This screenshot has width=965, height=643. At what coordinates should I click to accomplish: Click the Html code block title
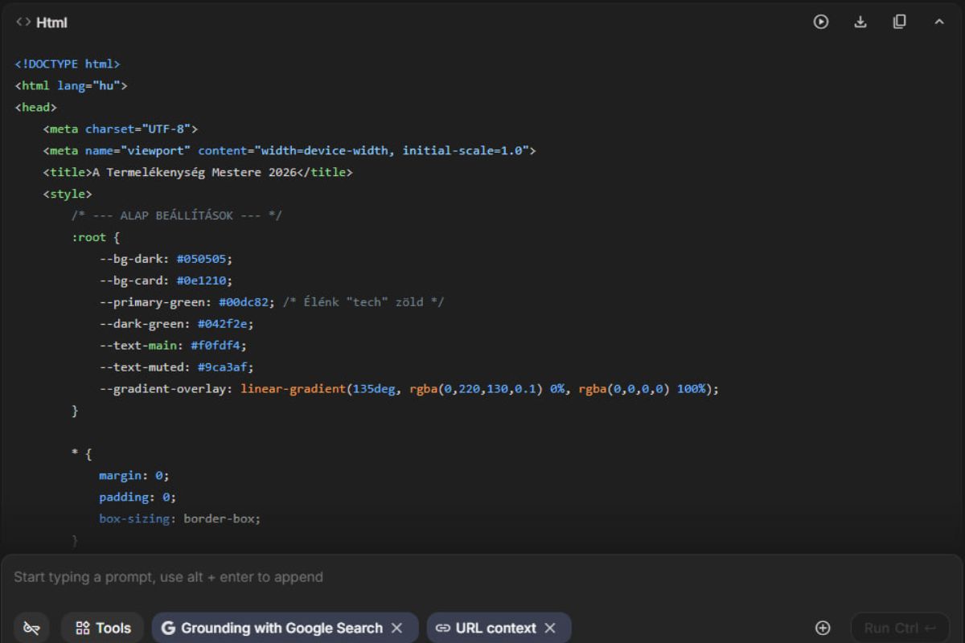[51, 23]
